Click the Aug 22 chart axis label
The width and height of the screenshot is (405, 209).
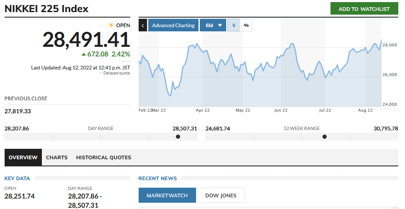pyautogui.click(x=365, y=110)
